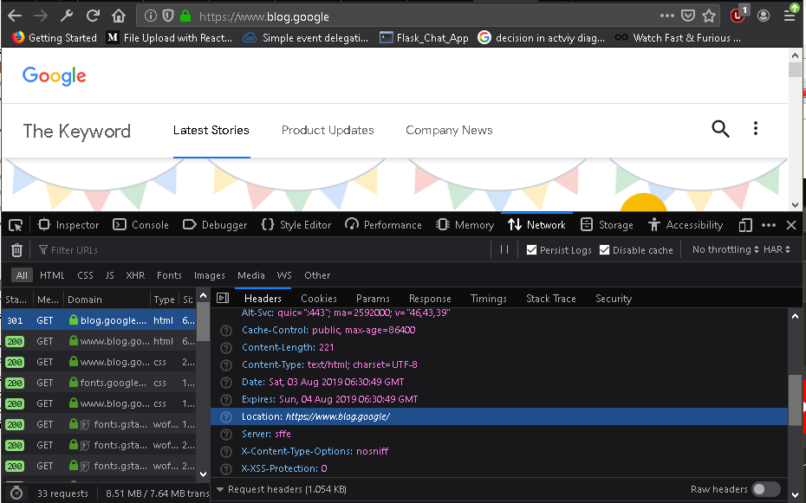Show site information via the circled i icon
The width and height of the screenshot is (806, 503).
pyautogui.click(x=151, y=16)
